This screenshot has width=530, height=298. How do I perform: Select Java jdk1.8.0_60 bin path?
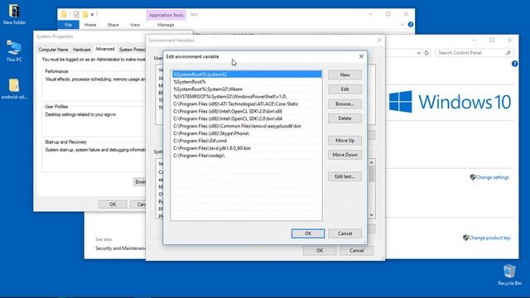tap(247, 148)
